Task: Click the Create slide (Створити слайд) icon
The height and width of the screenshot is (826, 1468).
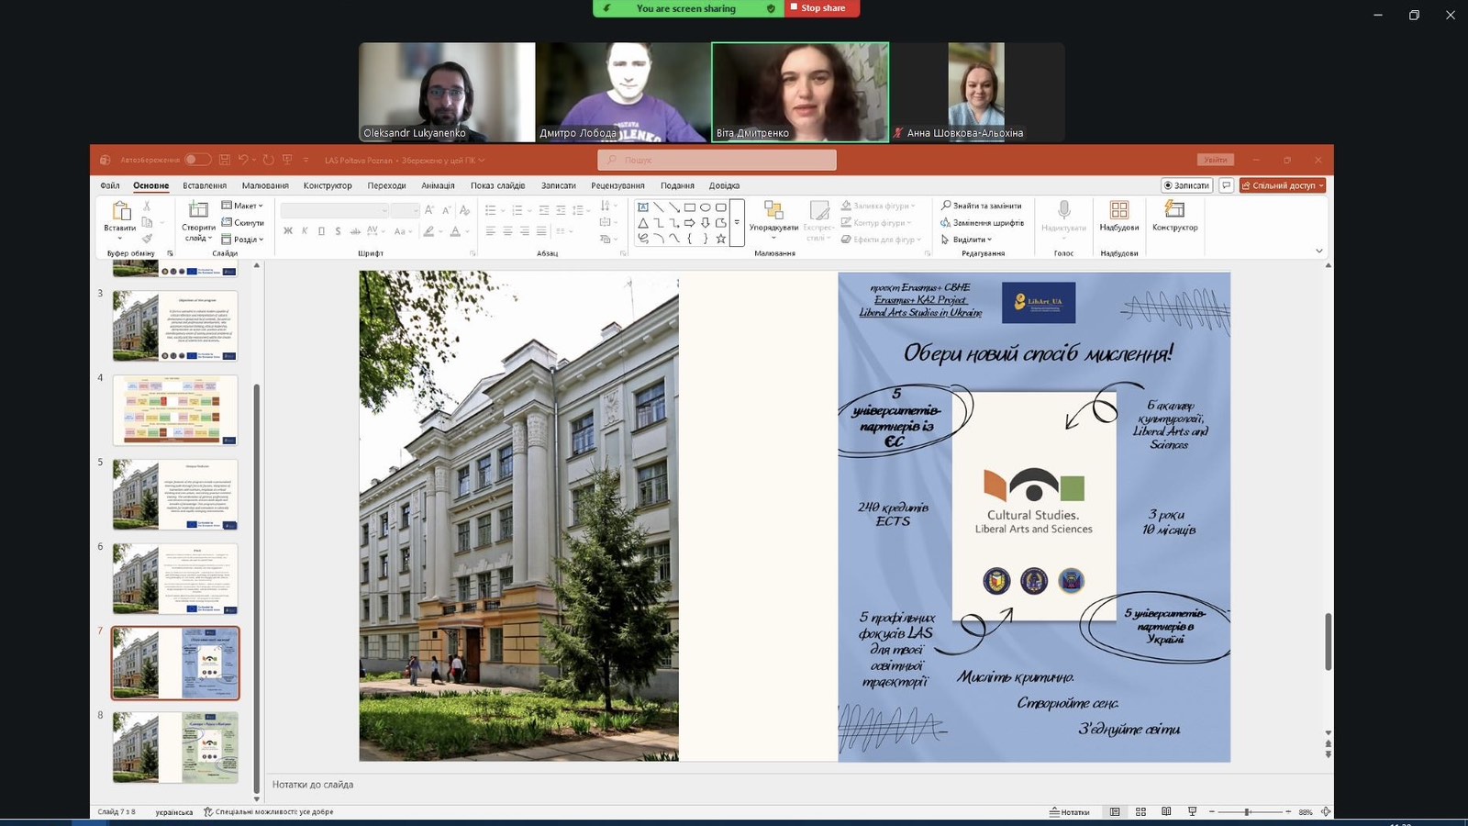Action: (198, 213)
